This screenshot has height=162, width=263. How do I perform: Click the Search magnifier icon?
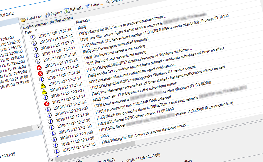coord(108,2)
